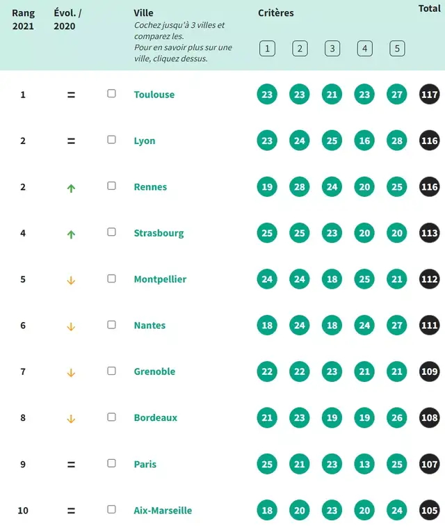Open the Grenoble city link

pos(154,371)
